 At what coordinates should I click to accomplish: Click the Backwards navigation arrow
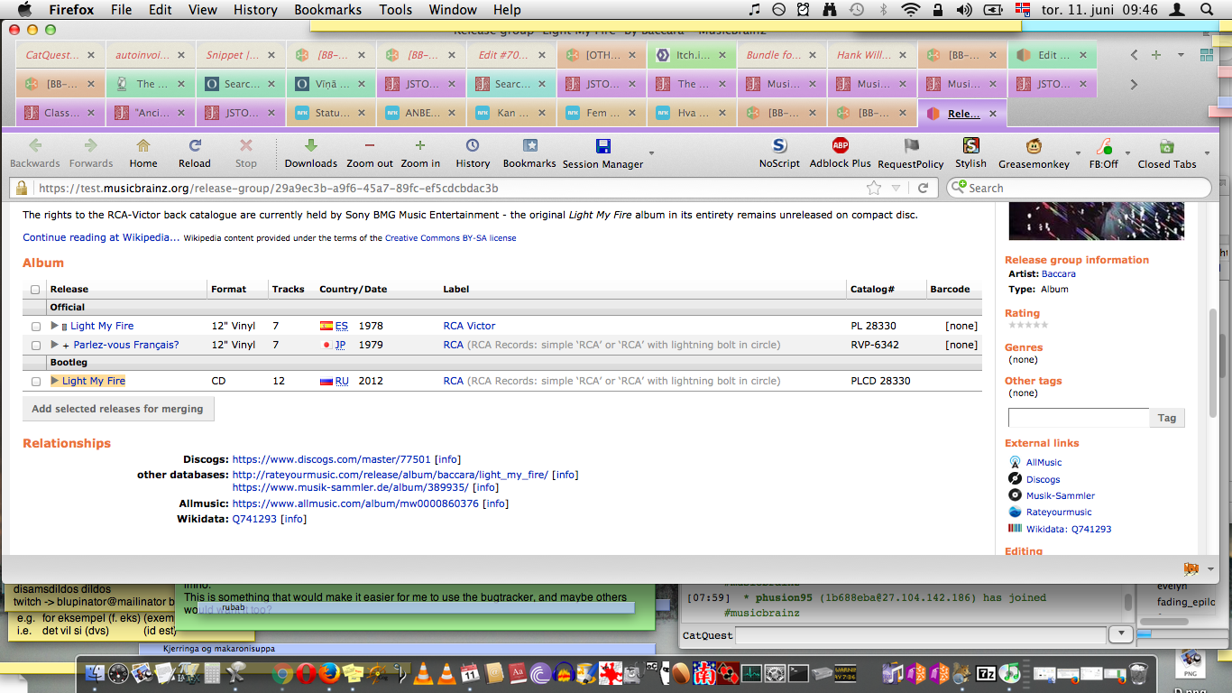[x=35, y=145]
